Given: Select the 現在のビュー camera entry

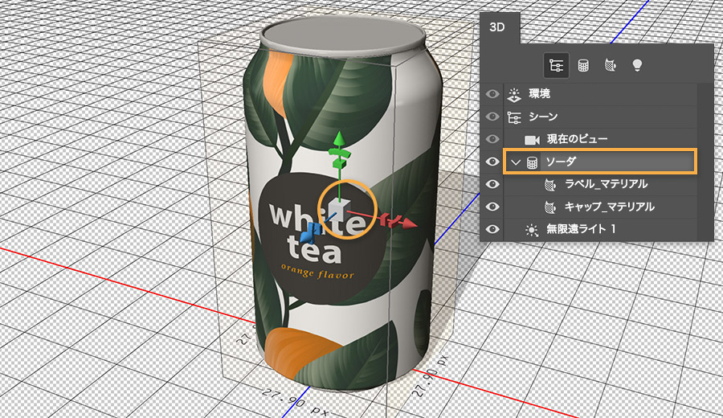Looking at the screenshot, I should tap(600, 139).
